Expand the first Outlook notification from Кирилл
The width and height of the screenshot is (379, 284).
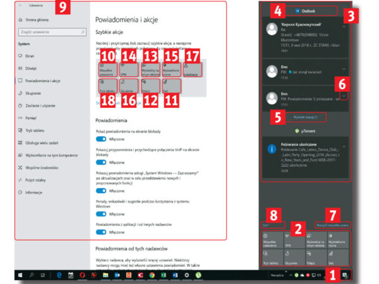tap(343, 27)
